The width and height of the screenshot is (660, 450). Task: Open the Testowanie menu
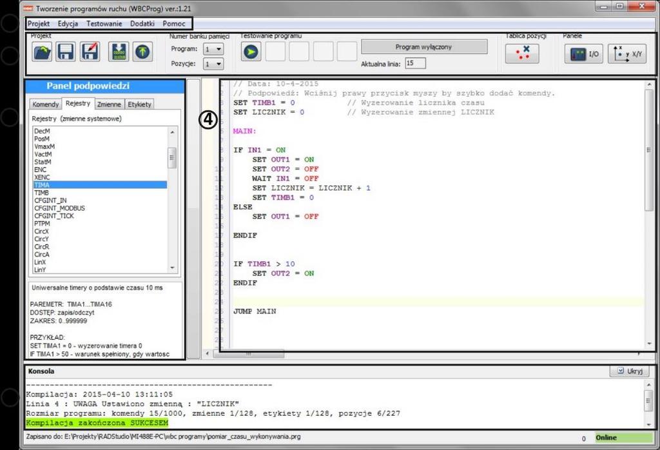[x=104, y=24]
